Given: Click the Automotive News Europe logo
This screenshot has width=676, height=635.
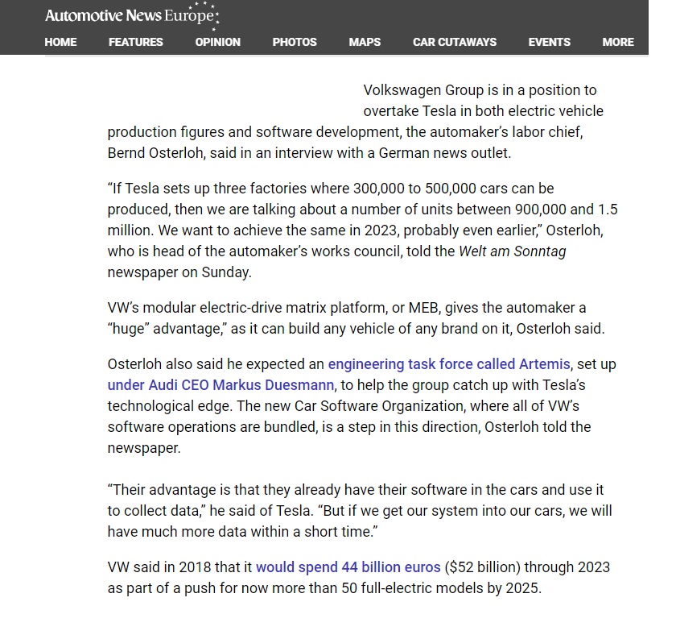Looking at the screenshot, I should 132,16.
